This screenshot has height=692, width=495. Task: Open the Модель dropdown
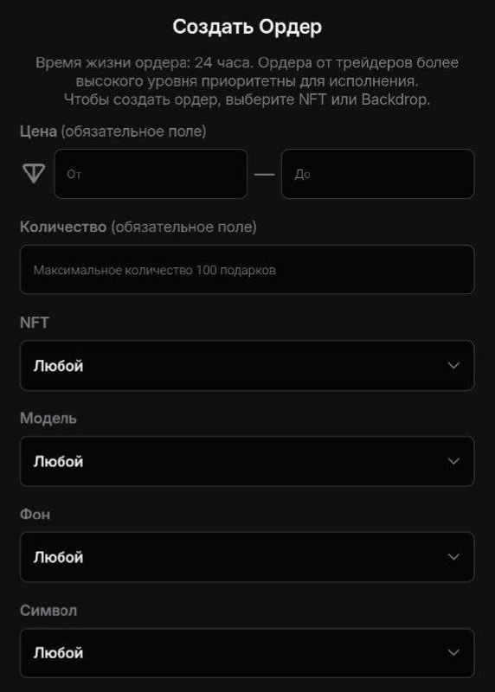[247, 461]
